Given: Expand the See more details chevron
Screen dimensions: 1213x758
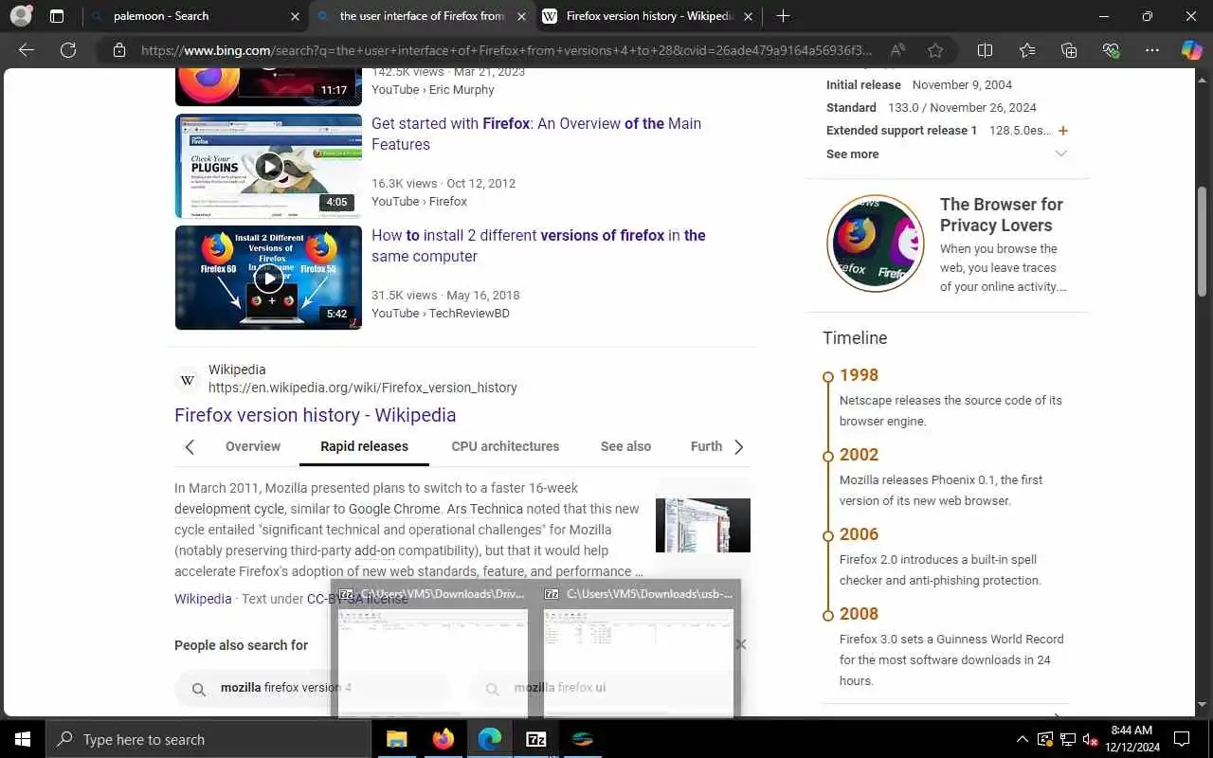Looking at the screenshot, I should [x=1061, y=153].
